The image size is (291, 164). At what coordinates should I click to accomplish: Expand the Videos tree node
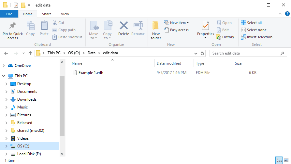coord(6,138)
